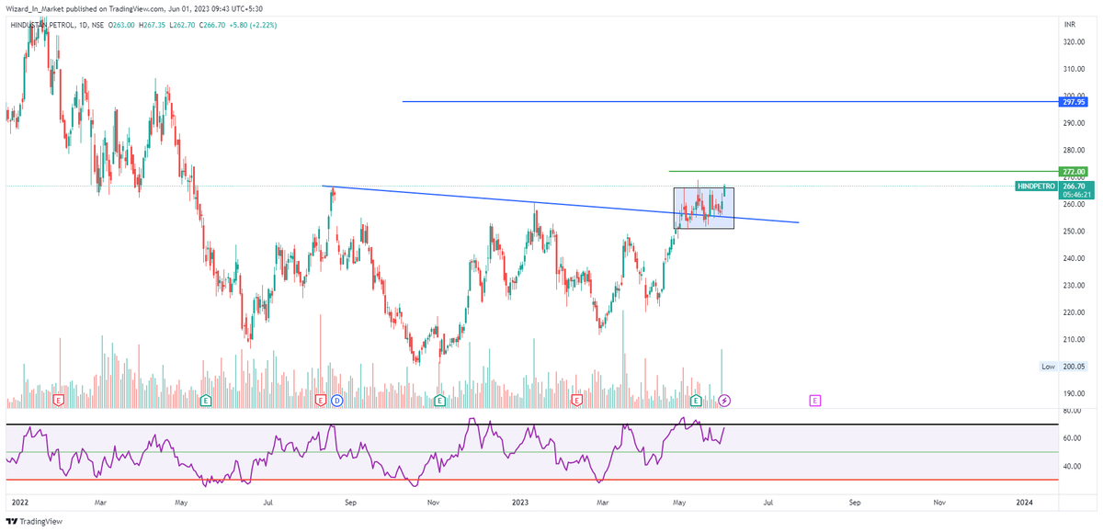Click the 40.00 RSI scale label

[x=1072, y=466]
